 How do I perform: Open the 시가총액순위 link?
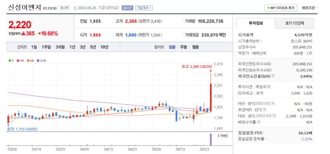point(250,41)
